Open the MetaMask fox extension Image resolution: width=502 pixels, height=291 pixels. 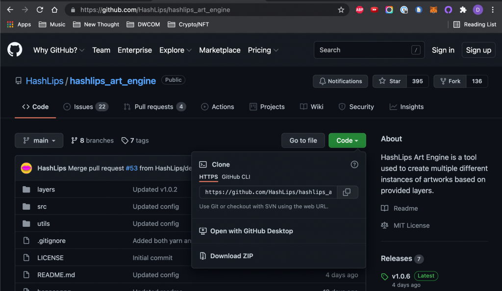433,10
